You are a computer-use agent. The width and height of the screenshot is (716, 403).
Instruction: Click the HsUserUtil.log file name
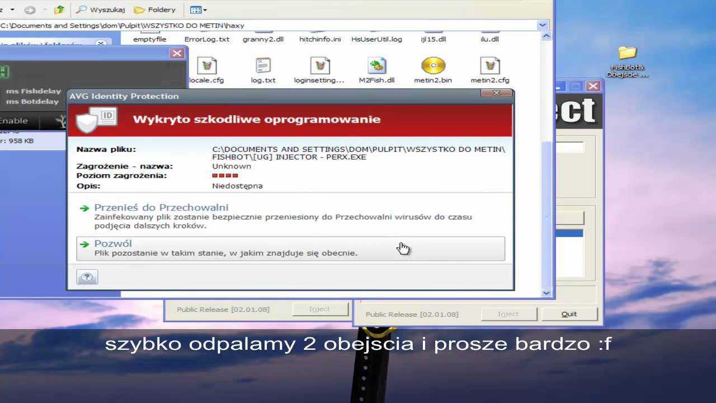[376, 39]
